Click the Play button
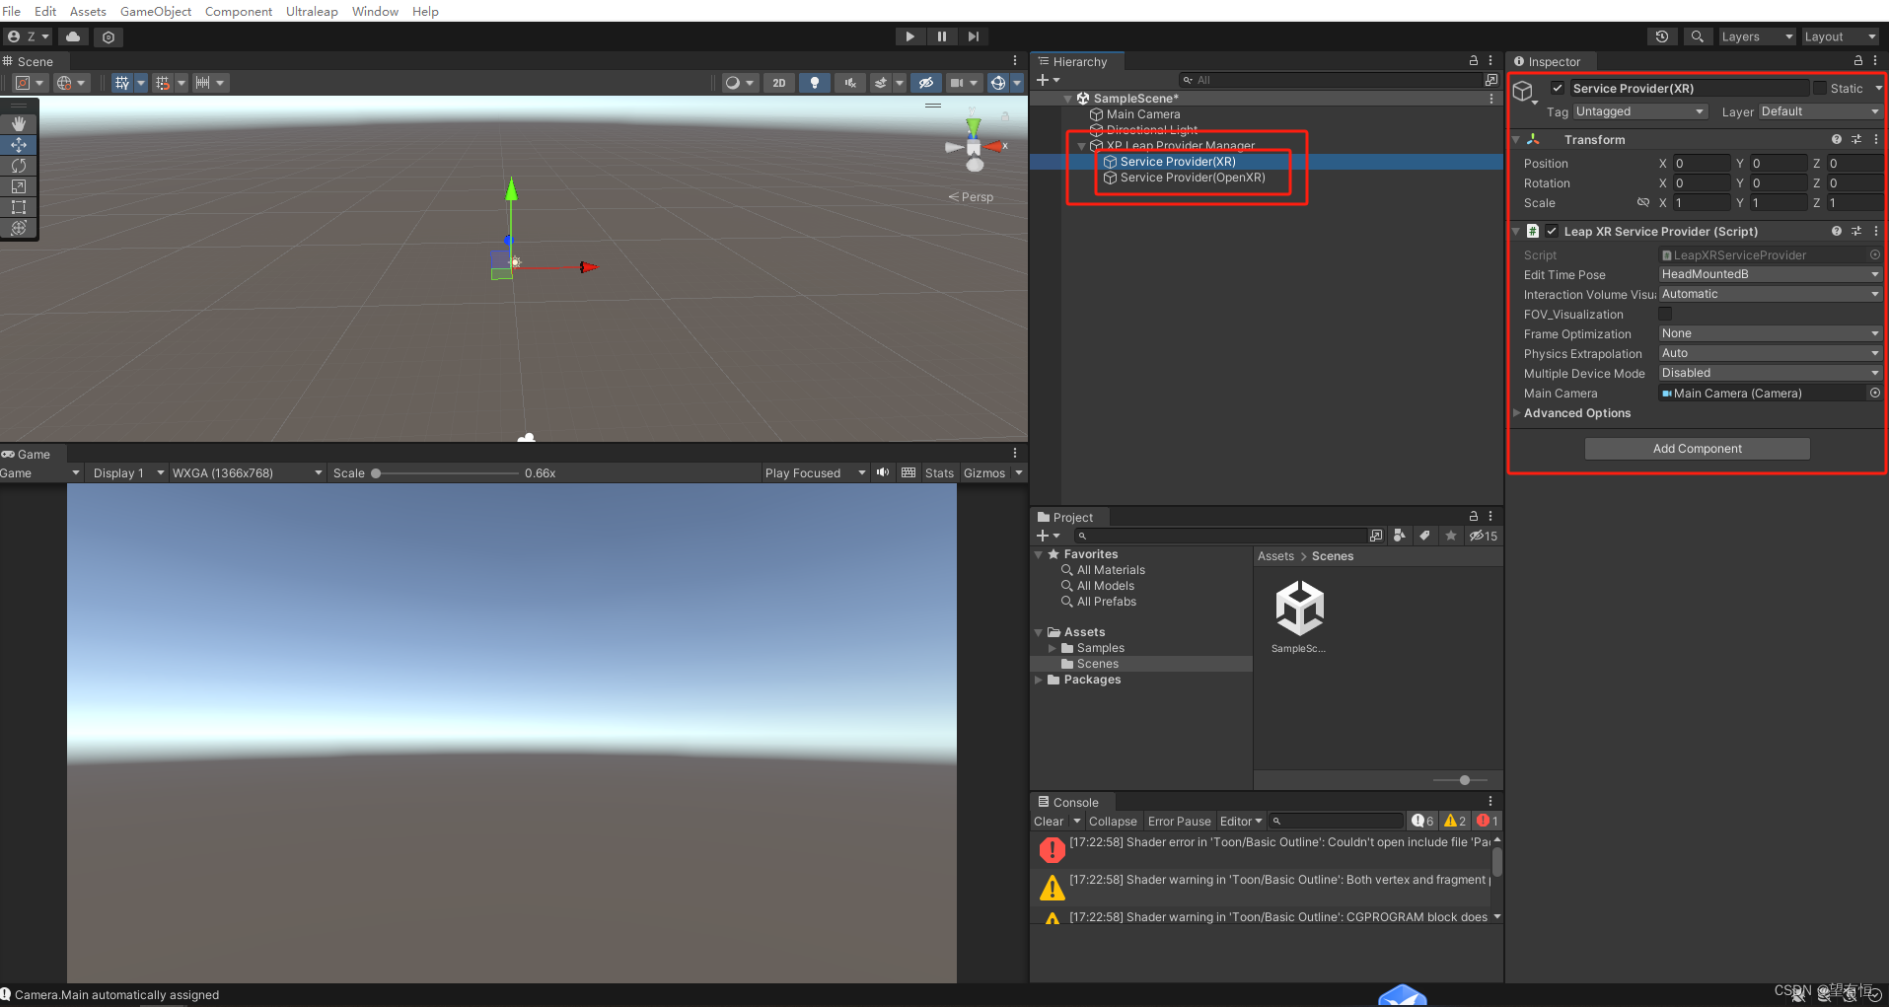This screenshot has height=1007, width=1889. pyautogui.click(x=909, y=36)
